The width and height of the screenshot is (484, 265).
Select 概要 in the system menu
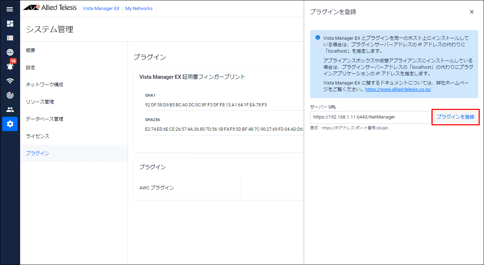point(31,50)
